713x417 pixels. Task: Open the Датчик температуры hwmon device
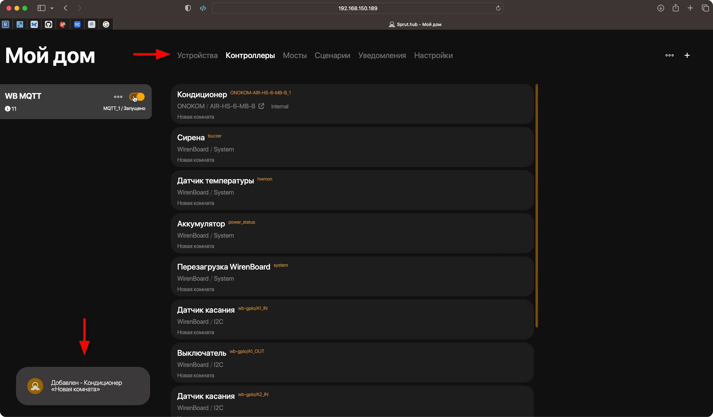click(352, 190)
